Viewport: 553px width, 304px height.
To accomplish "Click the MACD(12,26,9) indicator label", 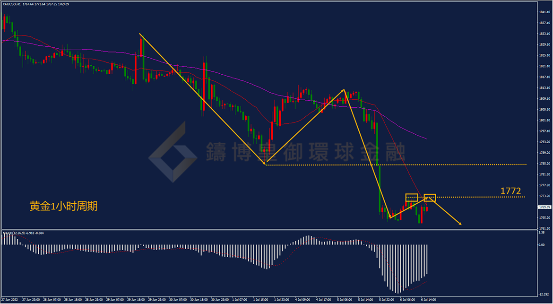I will [14, 233].
